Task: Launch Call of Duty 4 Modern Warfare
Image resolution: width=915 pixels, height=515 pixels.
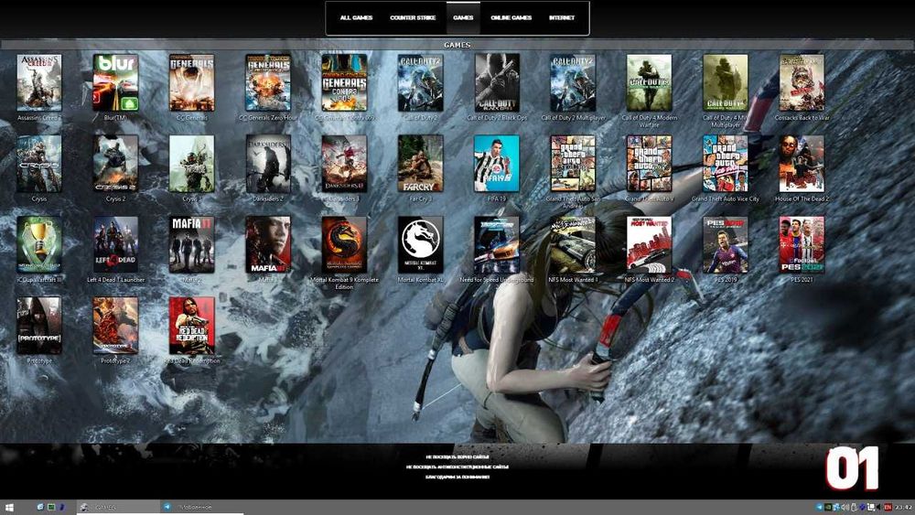Action: pyautogui.click(x=650, y=83)
